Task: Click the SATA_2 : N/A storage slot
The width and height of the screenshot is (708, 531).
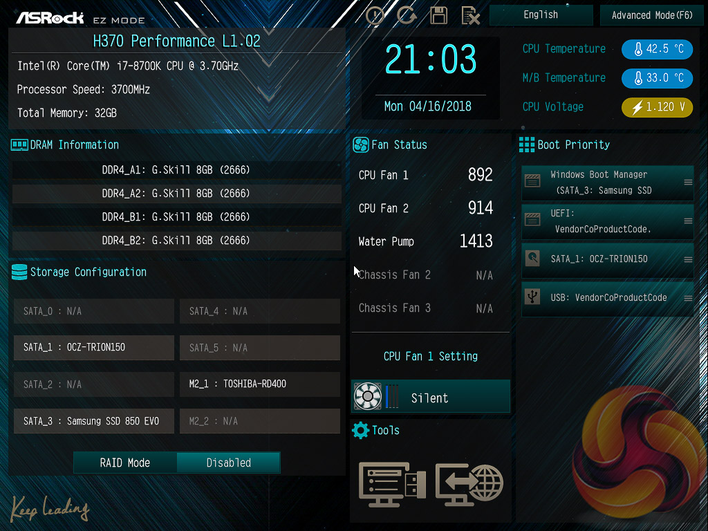Action: pos(94,384)
